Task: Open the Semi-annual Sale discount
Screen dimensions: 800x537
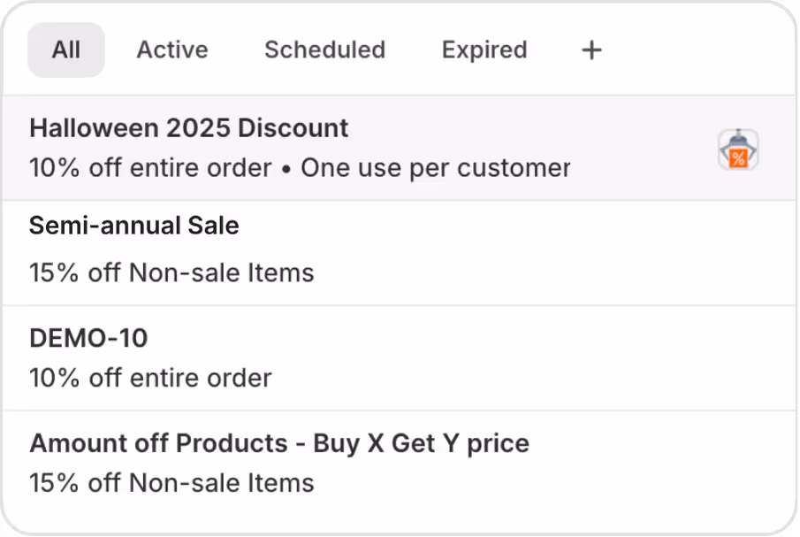Action: pyautogui.click(x=354, y=249)
